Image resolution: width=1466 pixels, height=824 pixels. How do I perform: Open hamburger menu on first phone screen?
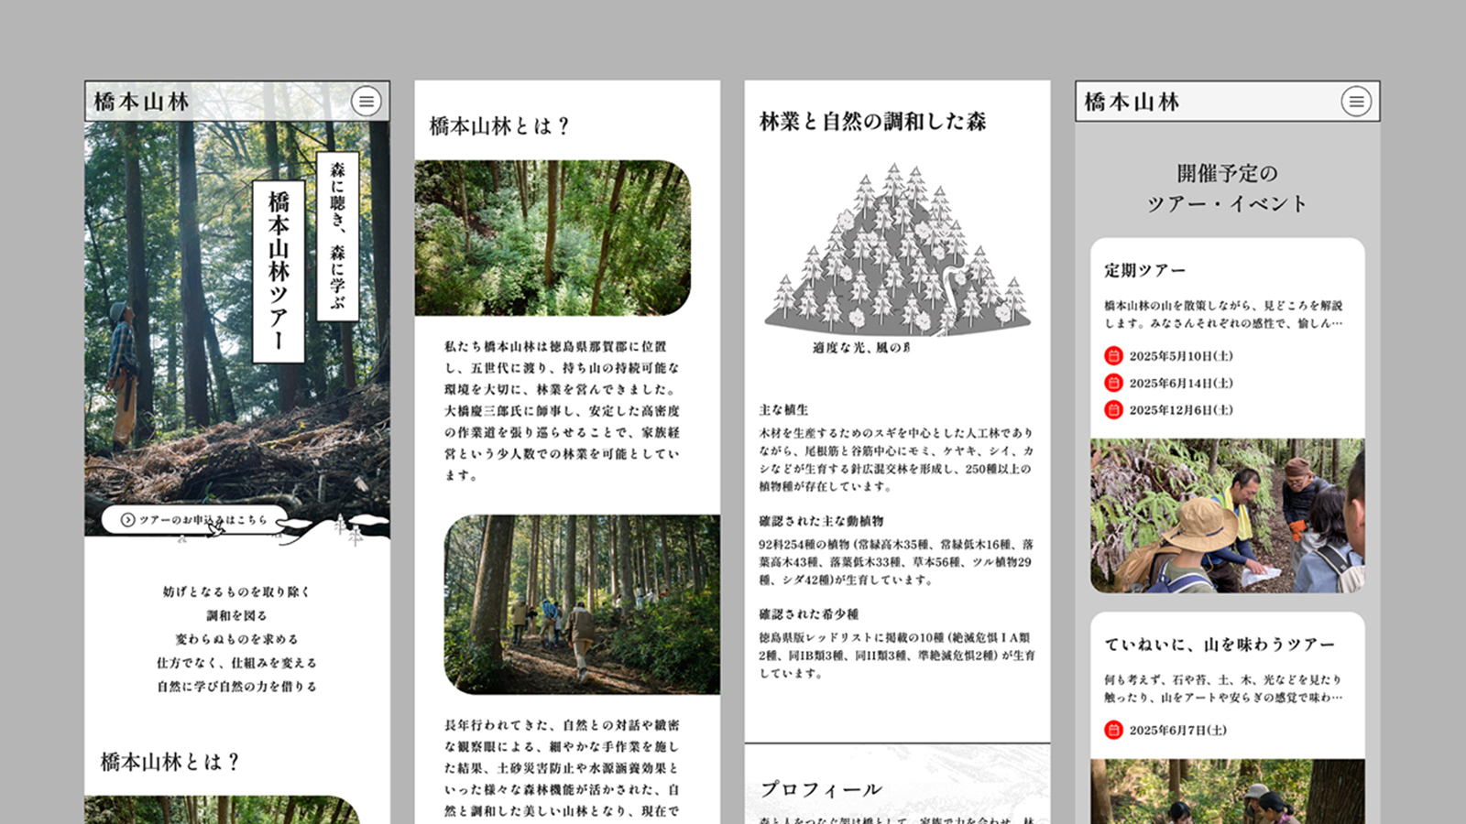coord(366,102)
